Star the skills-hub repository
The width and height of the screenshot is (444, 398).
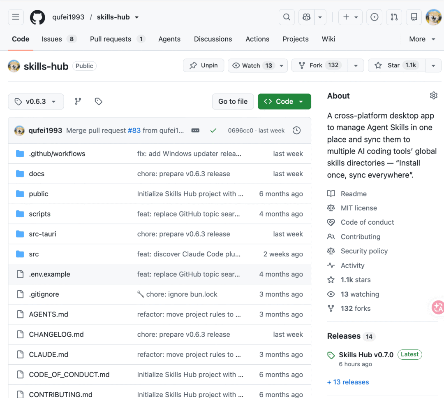[396, 65]
